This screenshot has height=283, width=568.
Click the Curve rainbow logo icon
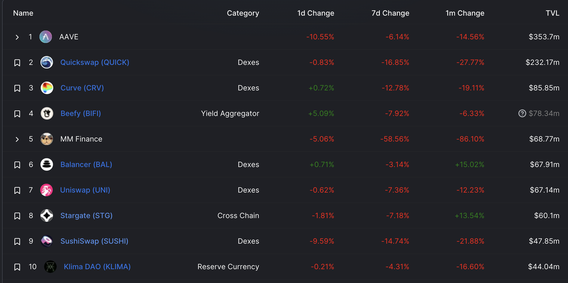tap(47, 88)
